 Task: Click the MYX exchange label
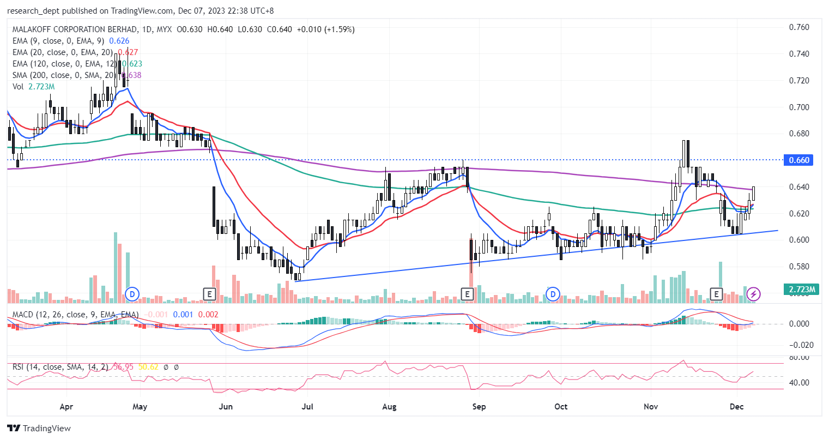[164, 29]
